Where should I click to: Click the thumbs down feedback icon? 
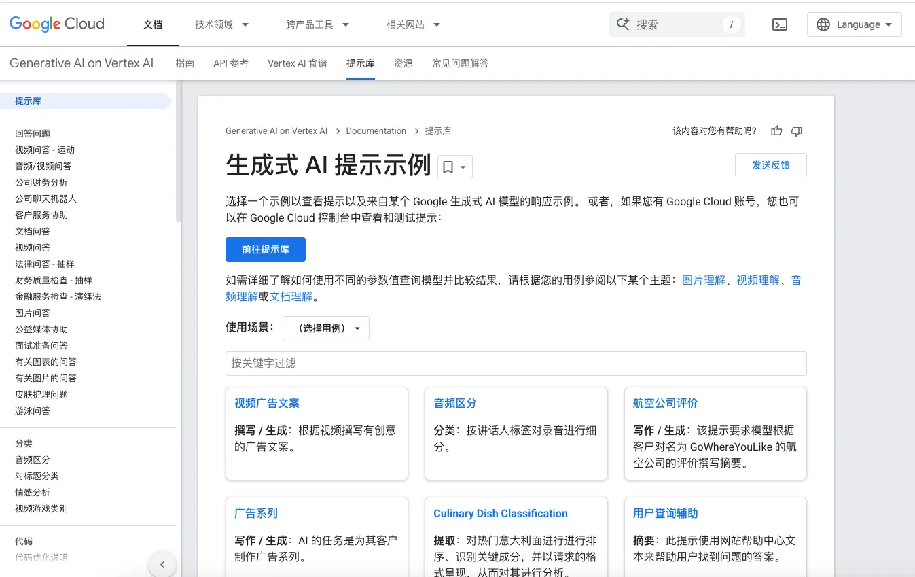pyautogui.click(x=797, y=131)
